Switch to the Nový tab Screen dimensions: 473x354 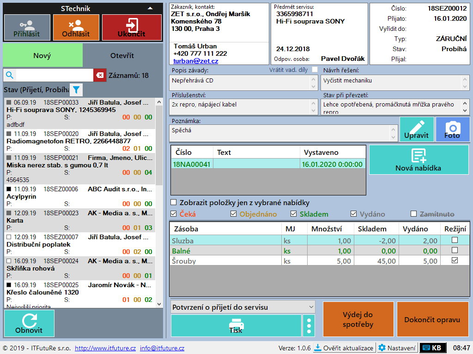[42, 55]
